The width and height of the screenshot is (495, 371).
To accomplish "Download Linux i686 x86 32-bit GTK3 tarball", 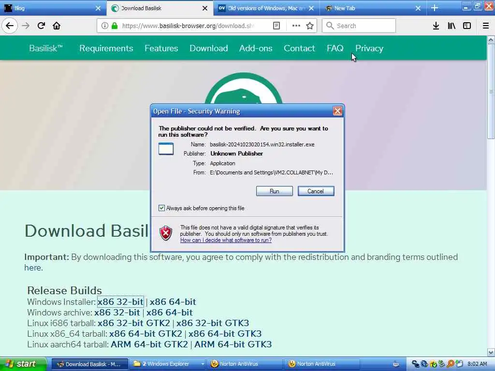I will pyautogui.click(x=213, y=323).
